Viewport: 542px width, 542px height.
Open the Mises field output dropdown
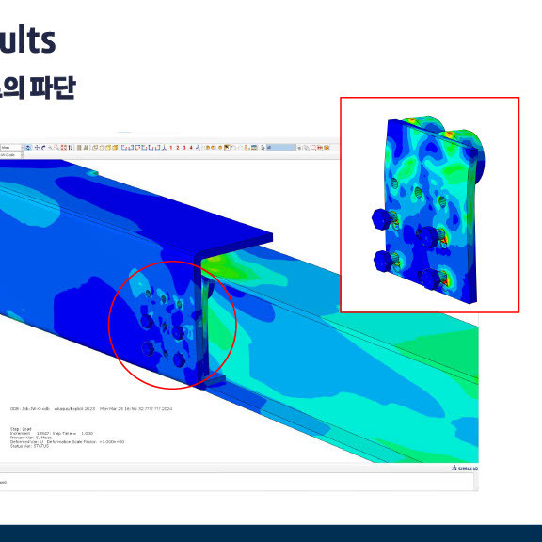tap(12, 148)
